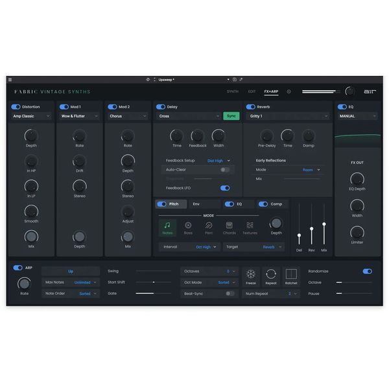Toggle the Mod 2 effect switch

[x=112, y=107]
